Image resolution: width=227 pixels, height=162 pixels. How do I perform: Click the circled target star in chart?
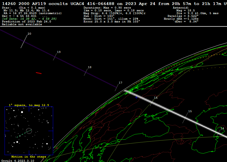[x=29, y=131]
